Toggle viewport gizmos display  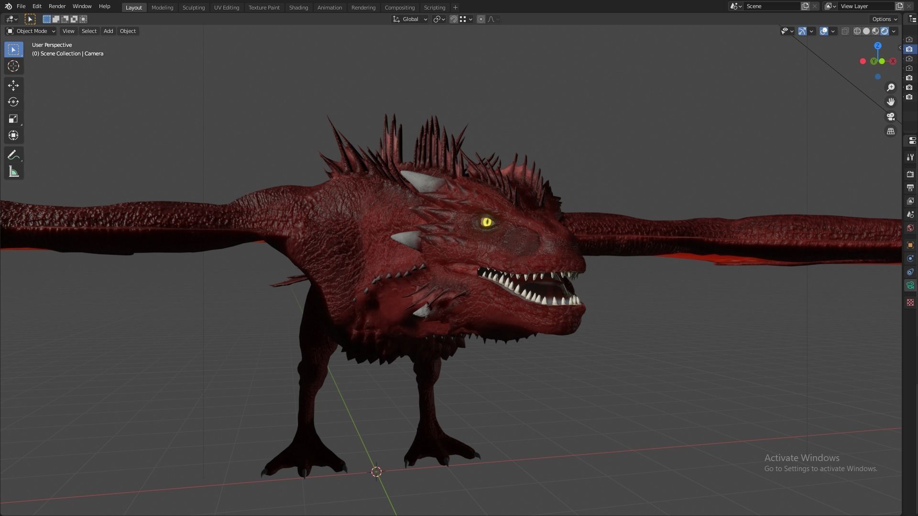click(802, 31)
